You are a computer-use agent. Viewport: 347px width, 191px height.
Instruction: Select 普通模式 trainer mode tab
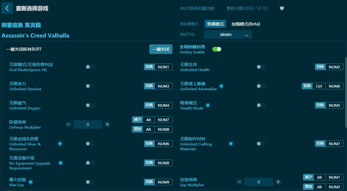(x=215, y=24)
